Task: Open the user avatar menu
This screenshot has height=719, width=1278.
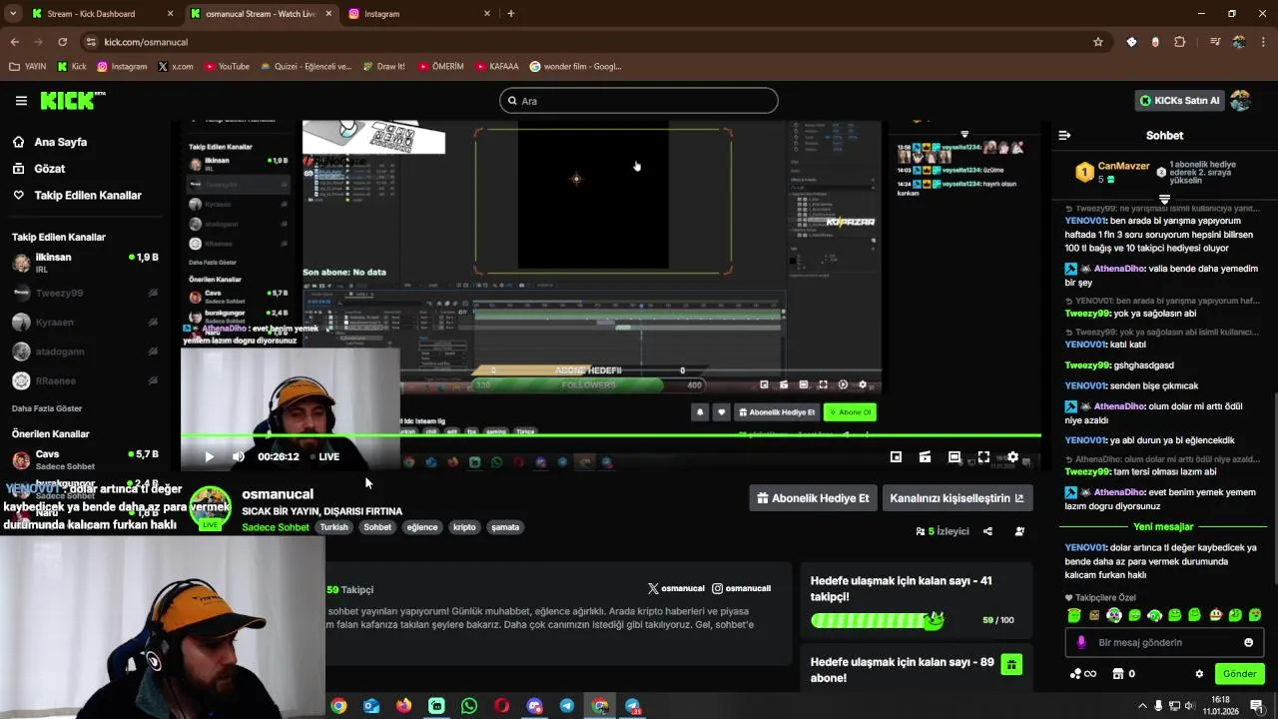Action: coord(1241,101)
